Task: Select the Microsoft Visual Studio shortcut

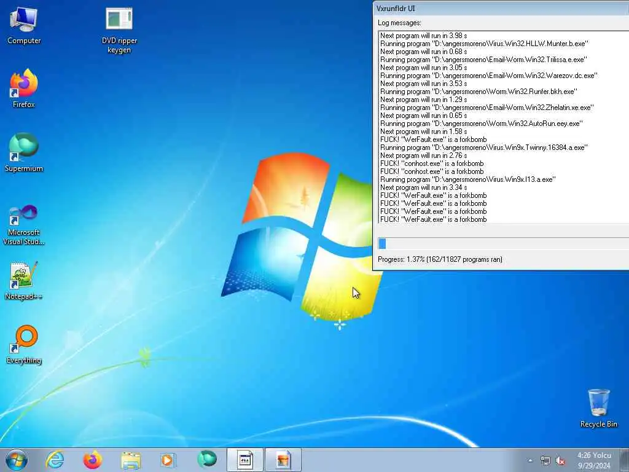Action: 24,225
